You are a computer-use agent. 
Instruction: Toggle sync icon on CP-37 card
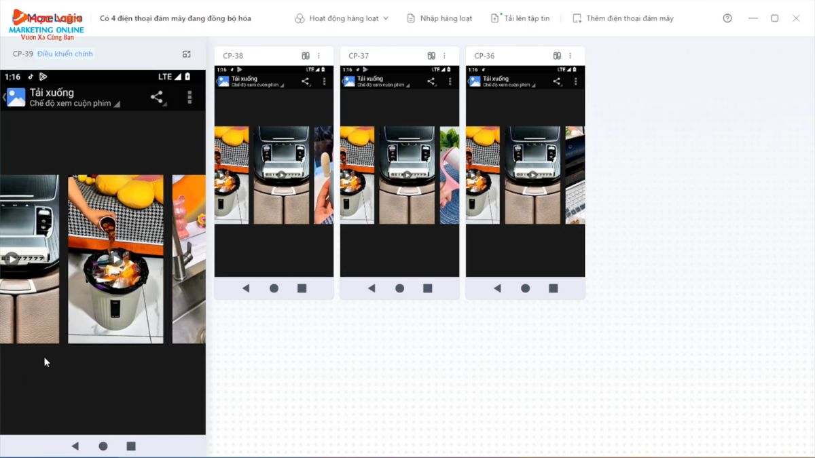431,56
